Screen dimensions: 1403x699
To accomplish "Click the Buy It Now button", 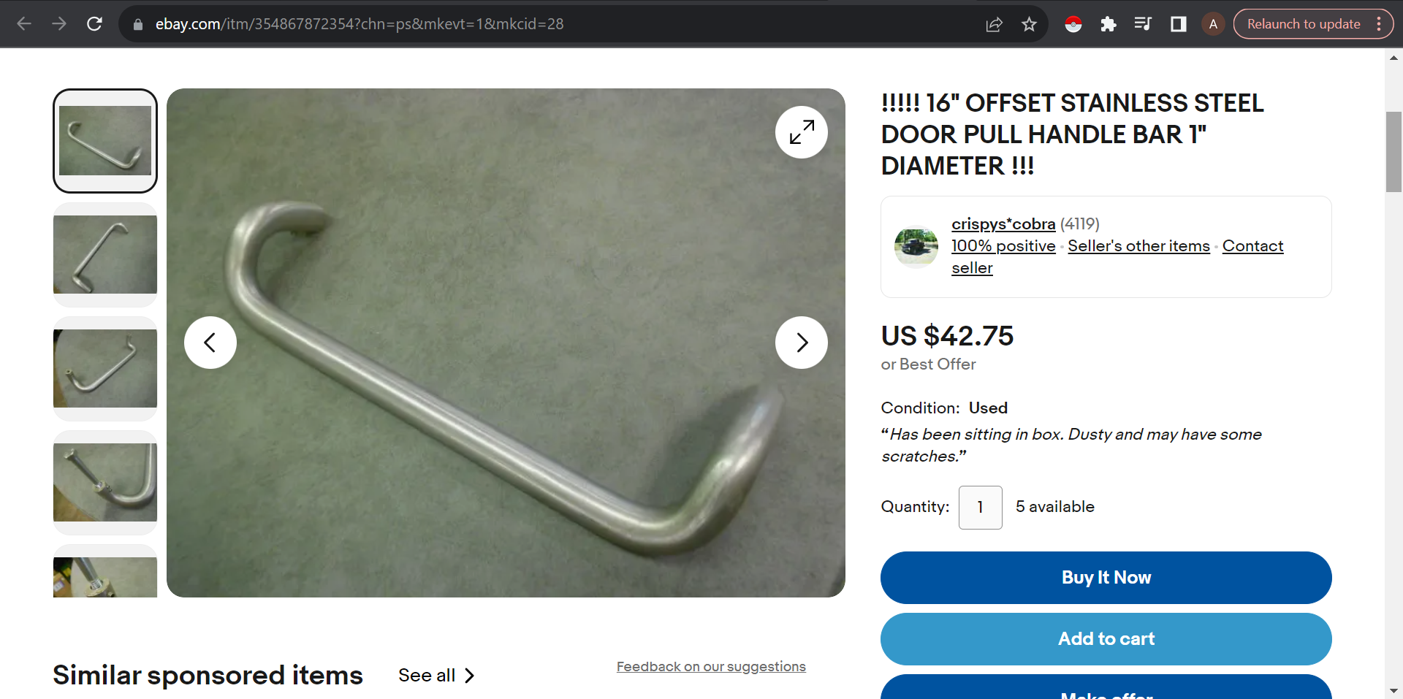I will 1106,578.
